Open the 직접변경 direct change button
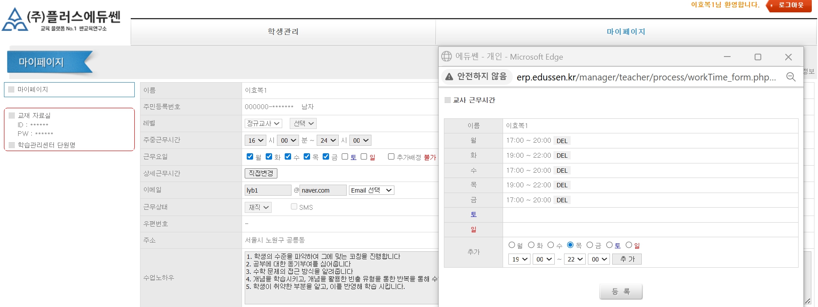Image resolution: width=818 pixels, height=307 pixels. point(261,173)
